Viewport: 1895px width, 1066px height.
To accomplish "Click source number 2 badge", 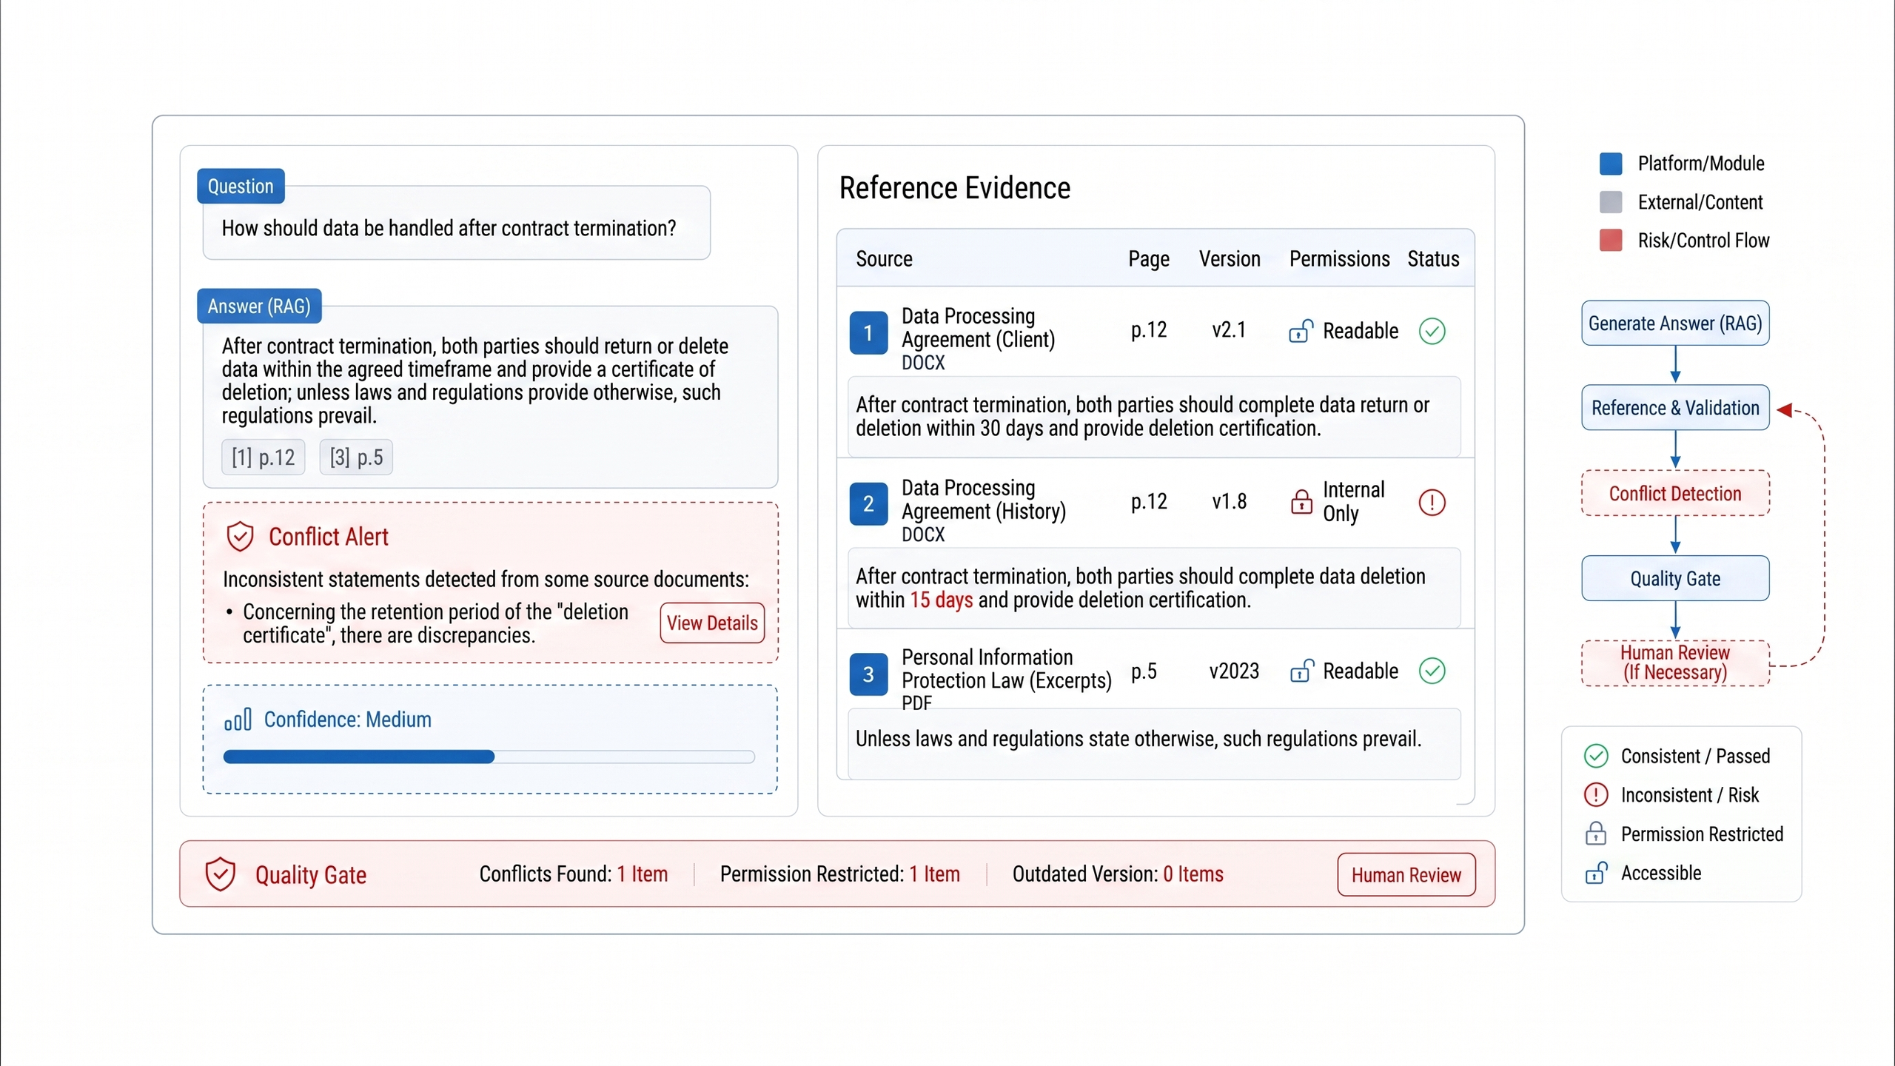I will click(x=868, y=504).
